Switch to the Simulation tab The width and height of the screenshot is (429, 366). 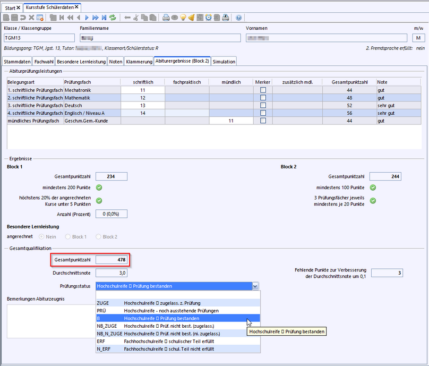(x=224, y=62)
